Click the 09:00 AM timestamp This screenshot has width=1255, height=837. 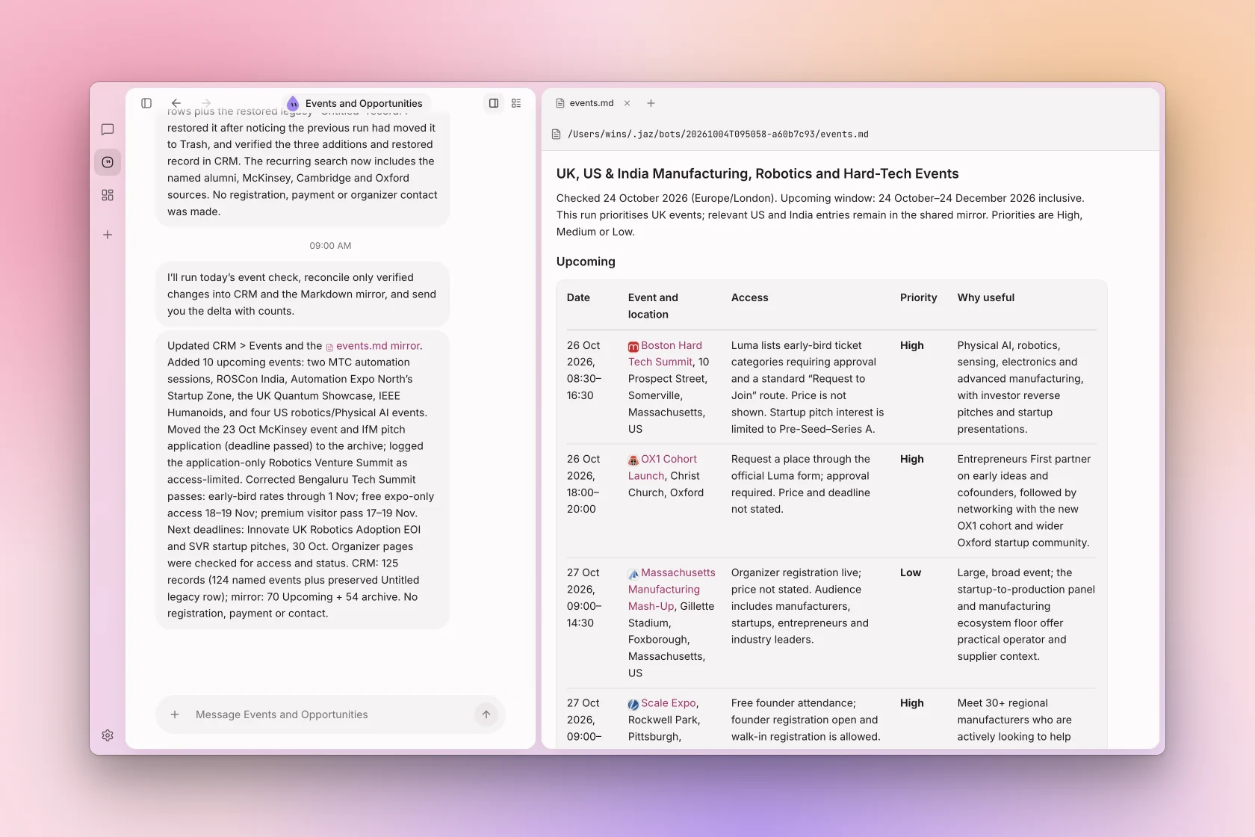(x=330, y=246)
